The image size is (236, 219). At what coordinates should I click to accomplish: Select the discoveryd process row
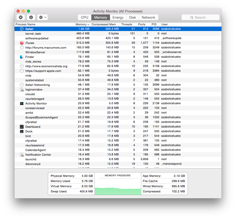click(x=118, y=164)
